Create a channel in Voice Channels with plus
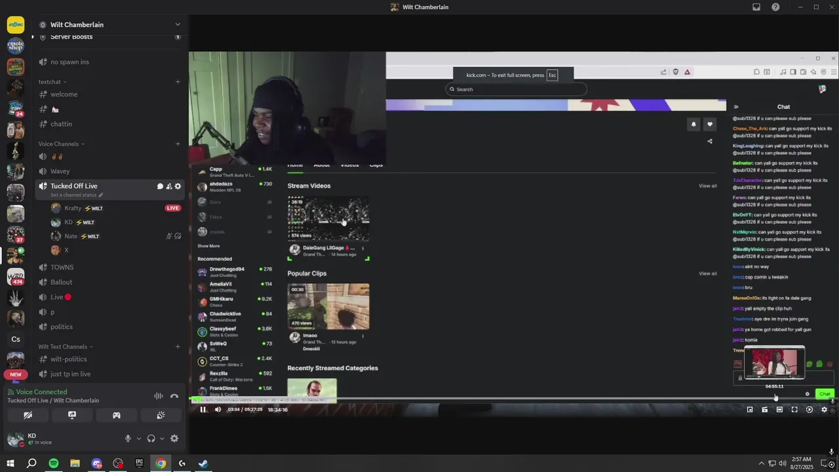Image resolution: width=839 pixels, height=472 pixels. pyautogui.click(x=178, y=144)
